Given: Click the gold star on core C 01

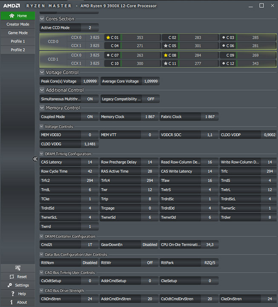Looking at the screenshot, I should (108, 38).
